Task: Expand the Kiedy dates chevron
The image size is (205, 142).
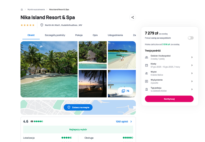Action: pyautogui.click(x=192, y=65)
